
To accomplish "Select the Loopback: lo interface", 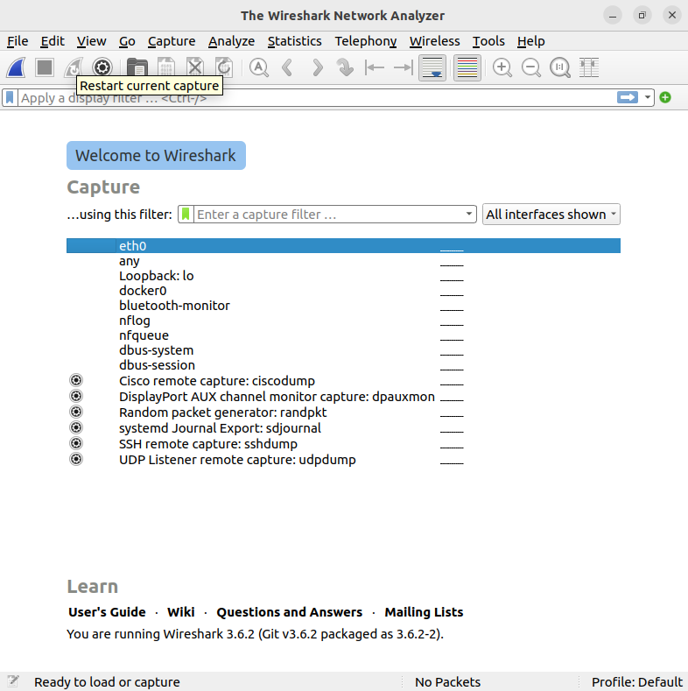I will click(343, 276).
